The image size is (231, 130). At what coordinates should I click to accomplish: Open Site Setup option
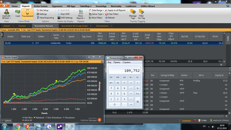[43, 10]
